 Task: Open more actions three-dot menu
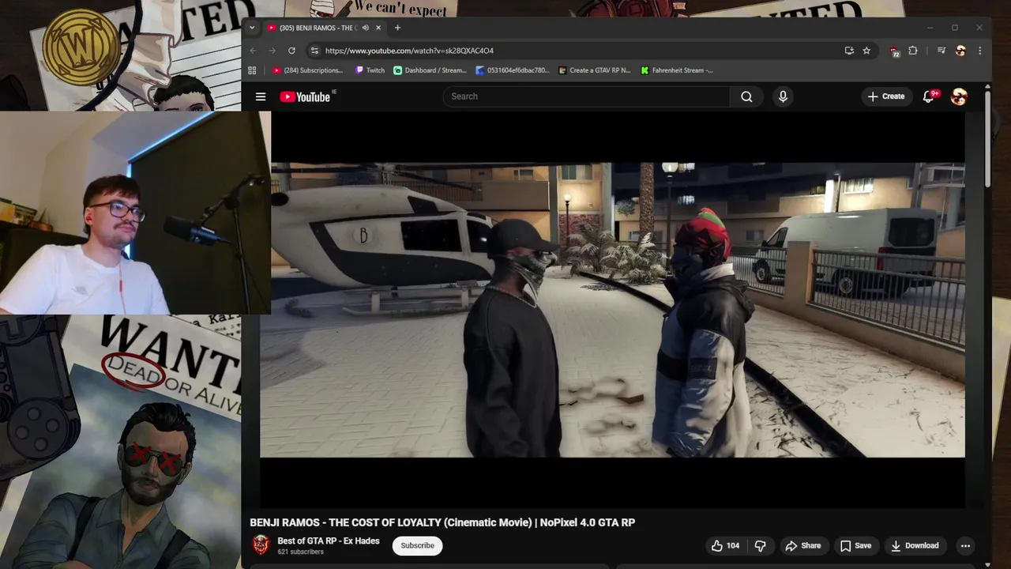pyautogui.click(x=965, y=545)
